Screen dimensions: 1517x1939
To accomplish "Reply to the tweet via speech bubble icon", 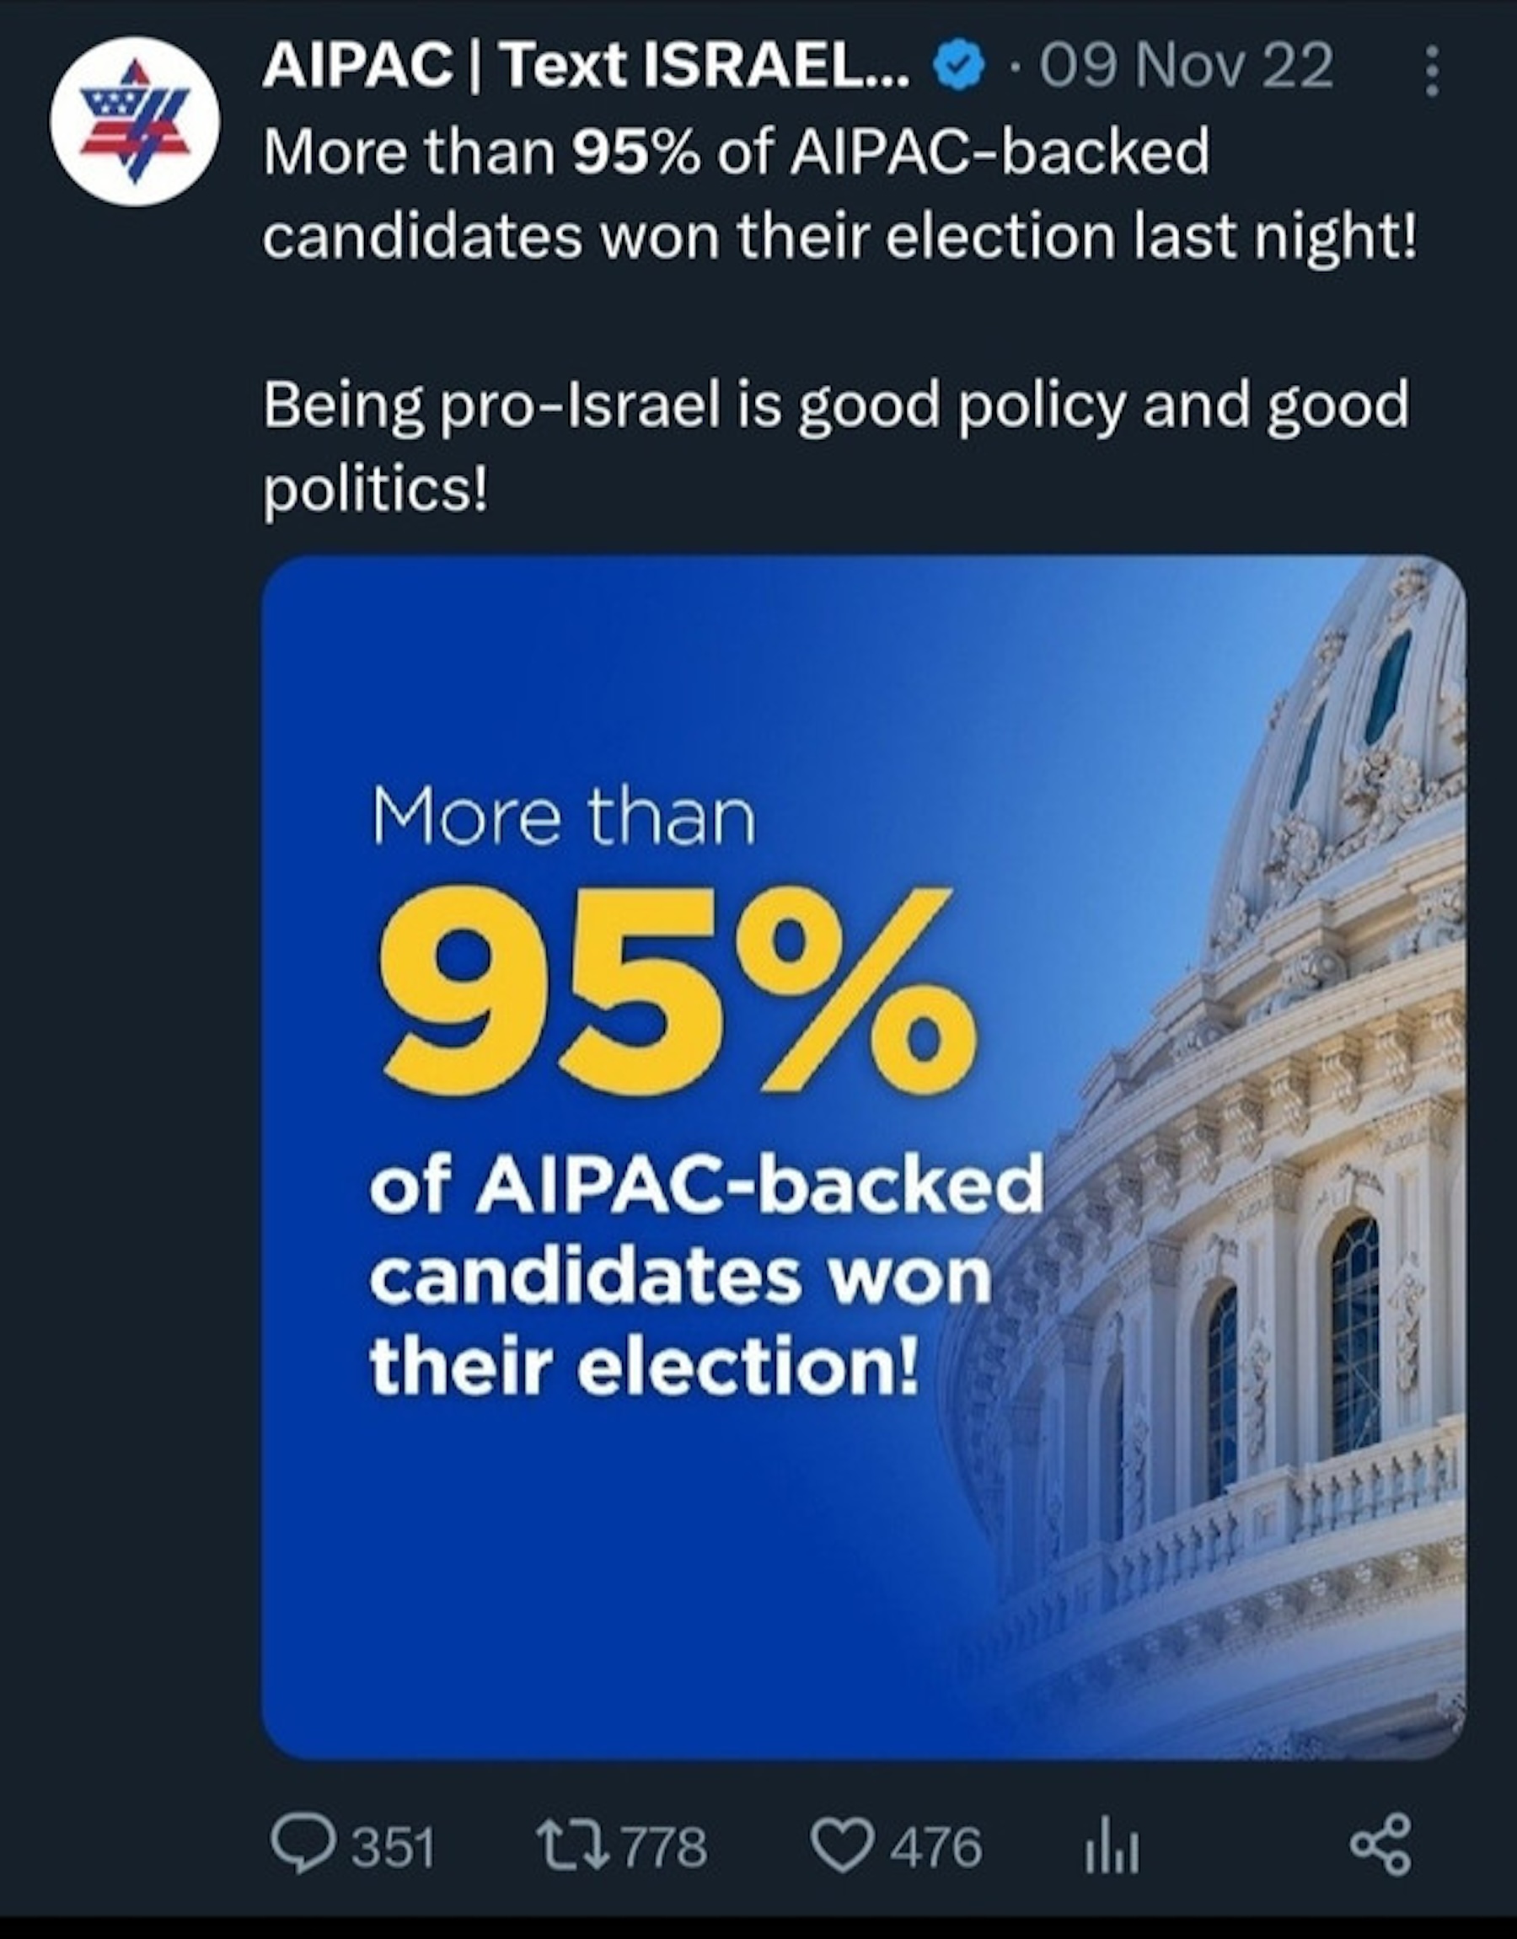I will [300, 1846].
